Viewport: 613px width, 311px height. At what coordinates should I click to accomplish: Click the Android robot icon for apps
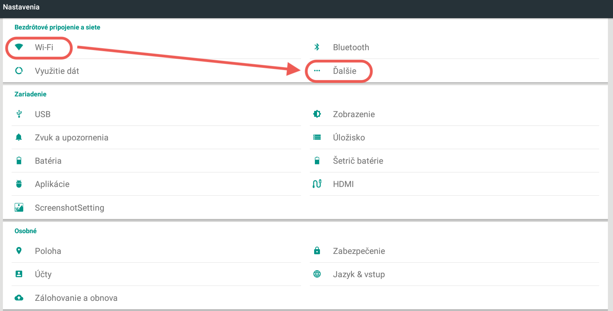(x=19, y=184)
